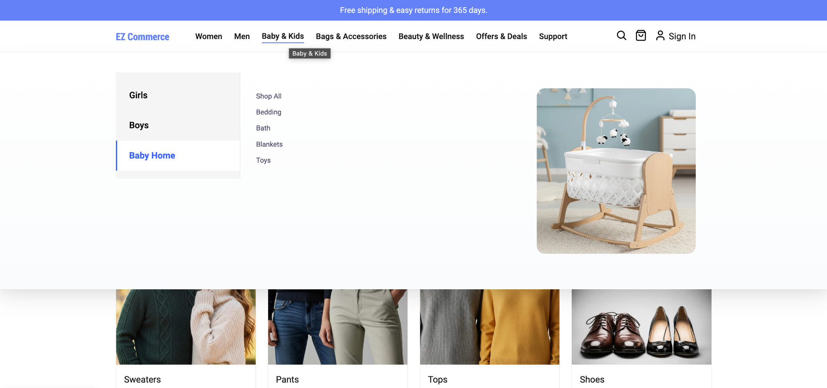Open the Offers & Deals menu
Image resolution: width=827 pixels, height=388 pixels.
tap(502, 36)
